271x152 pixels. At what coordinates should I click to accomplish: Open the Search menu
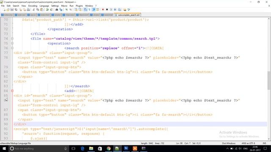[16, 5]
